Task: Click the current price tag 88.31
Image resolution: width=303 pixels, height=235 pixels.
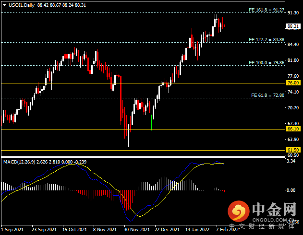Action: point(293,26)
